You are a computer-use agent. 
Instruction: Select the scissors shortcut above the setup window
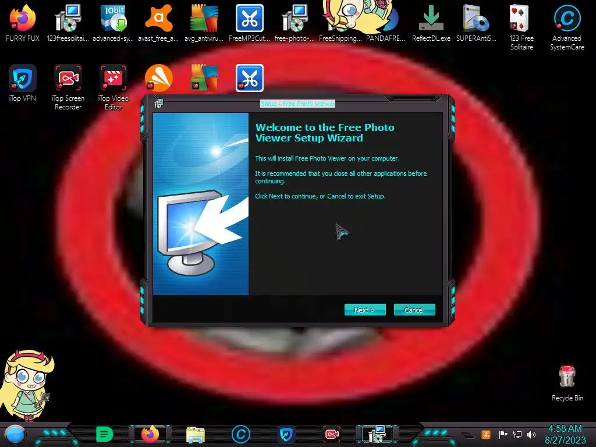click(249, 79)
